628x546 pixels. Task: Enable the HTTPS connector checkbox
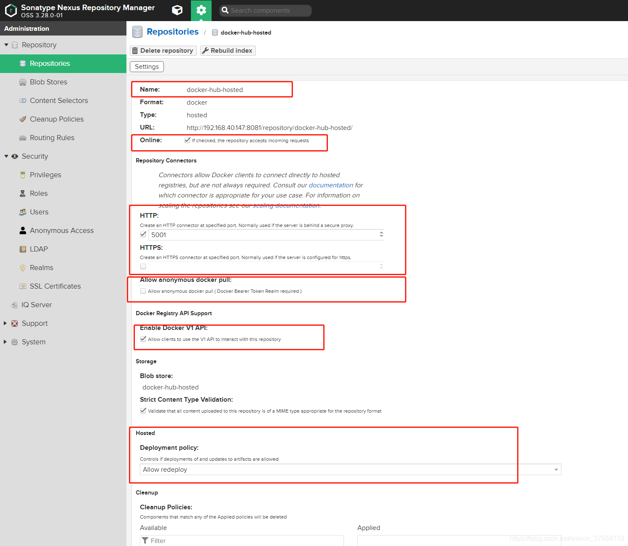pyautogui.click(x=143, y=266)
